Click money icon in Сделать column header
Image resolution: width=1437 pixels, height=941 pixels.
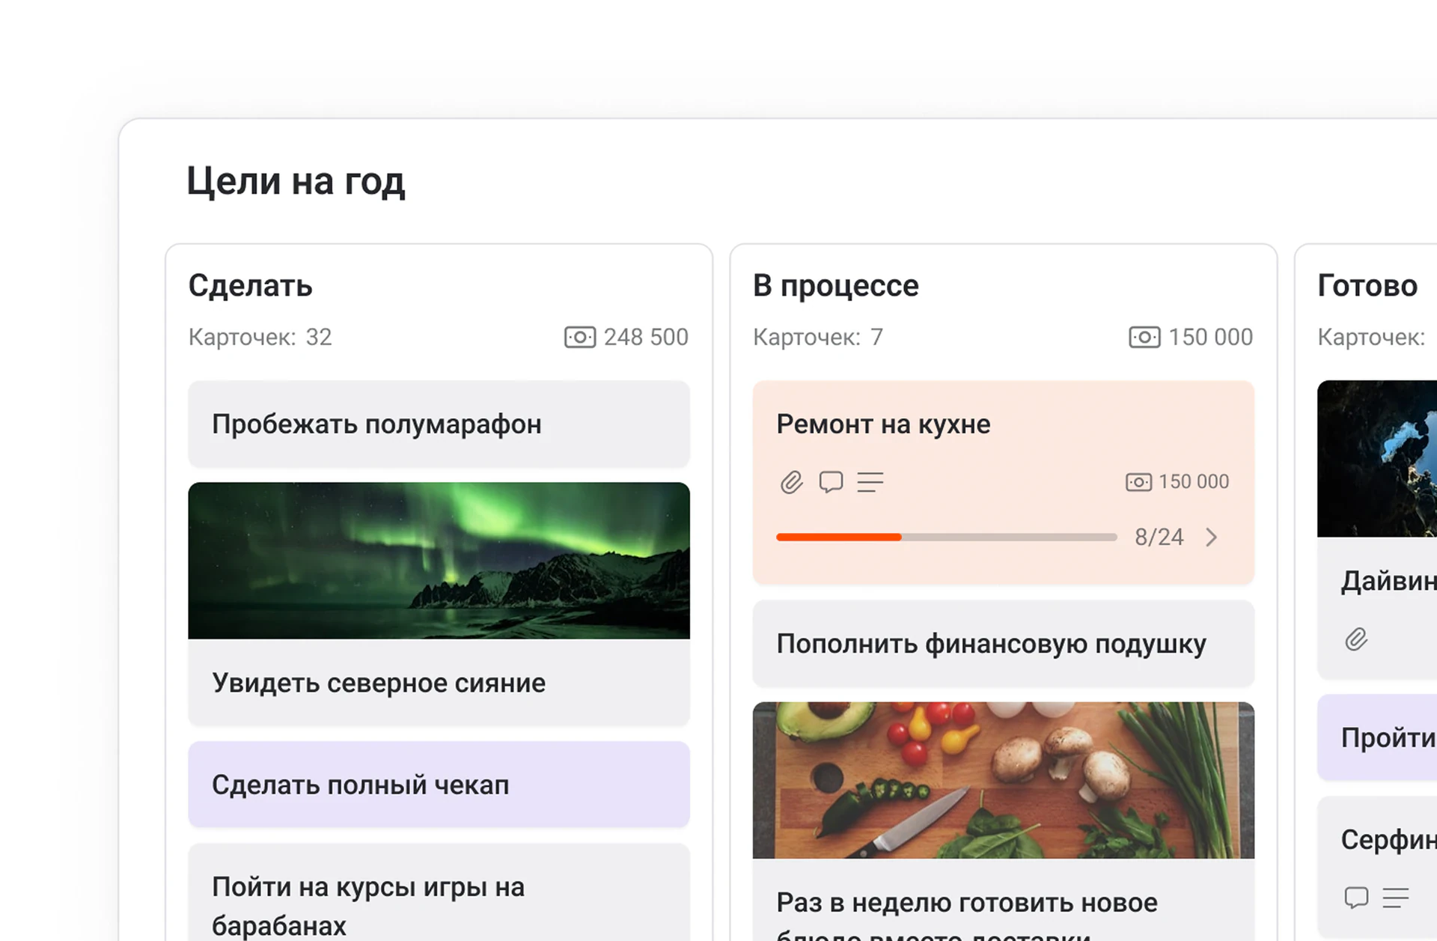pyautogui.click(x=580, y=338)
